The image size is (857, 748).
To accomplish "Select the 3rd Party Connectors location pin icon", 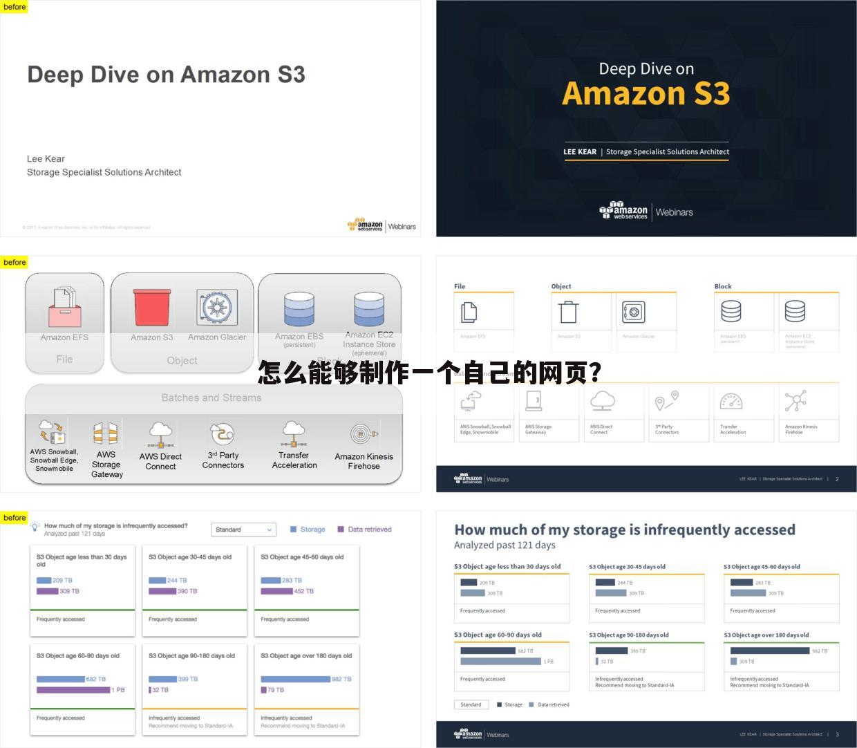I will point(666,400).
